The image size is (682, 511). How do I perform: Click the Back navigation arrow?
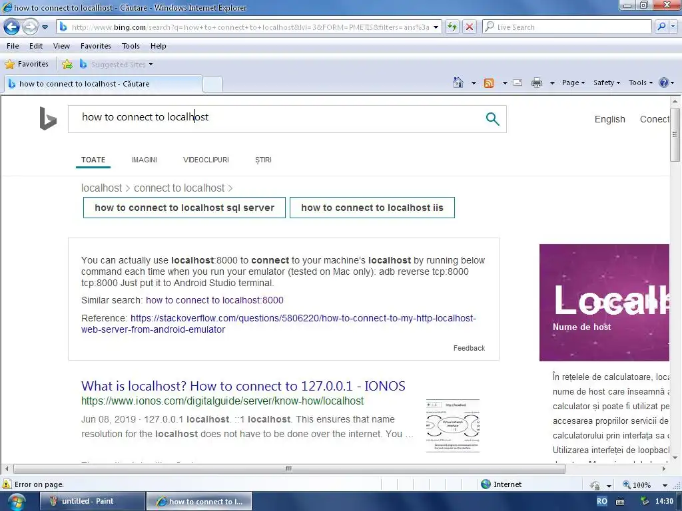point(12,27)
